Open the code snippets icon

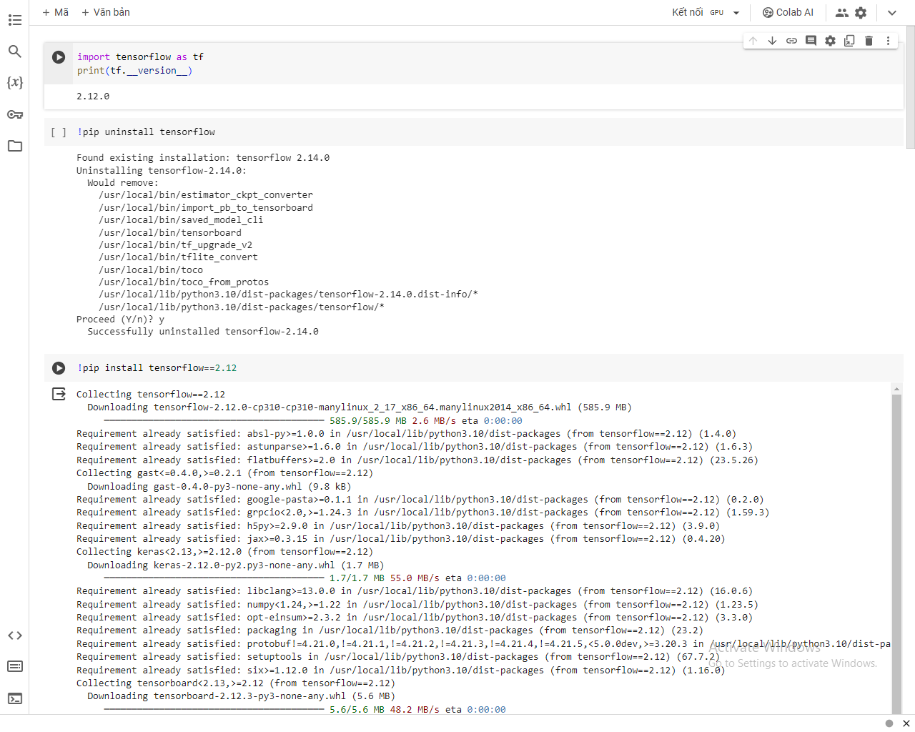click(x=15, y=635)
